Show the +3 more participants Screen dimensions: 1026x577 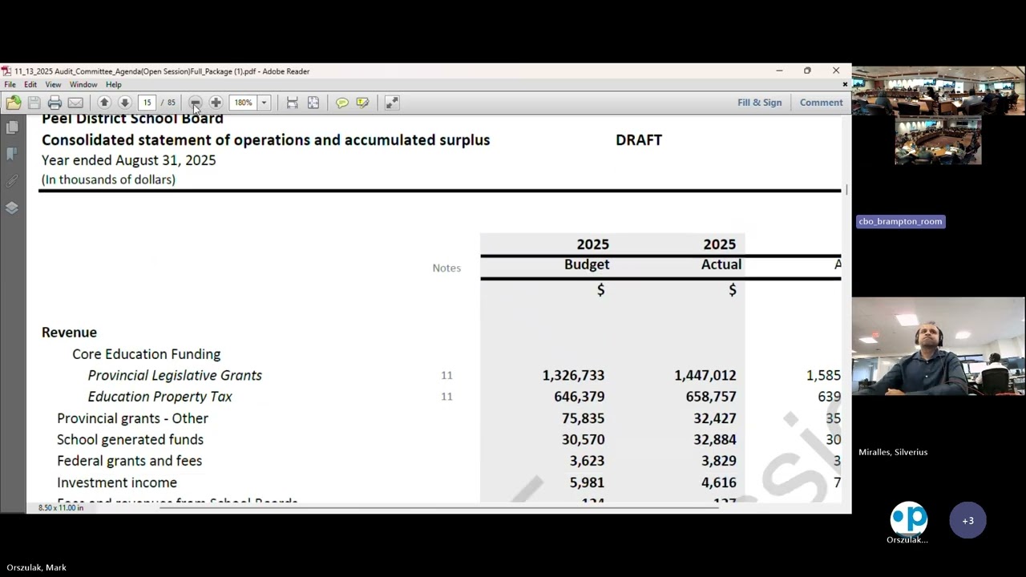pos(968,521)
